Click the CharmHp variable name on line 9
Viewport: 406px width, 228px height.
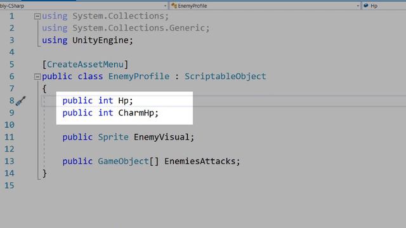coord(136,113)
